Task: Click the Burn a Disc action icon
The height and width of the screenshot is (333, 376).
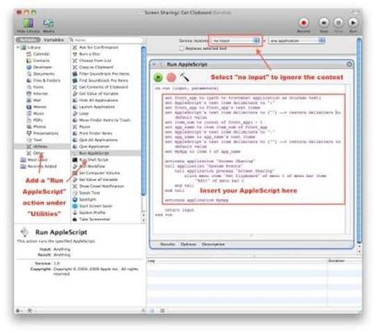Action: pos(75,54)
